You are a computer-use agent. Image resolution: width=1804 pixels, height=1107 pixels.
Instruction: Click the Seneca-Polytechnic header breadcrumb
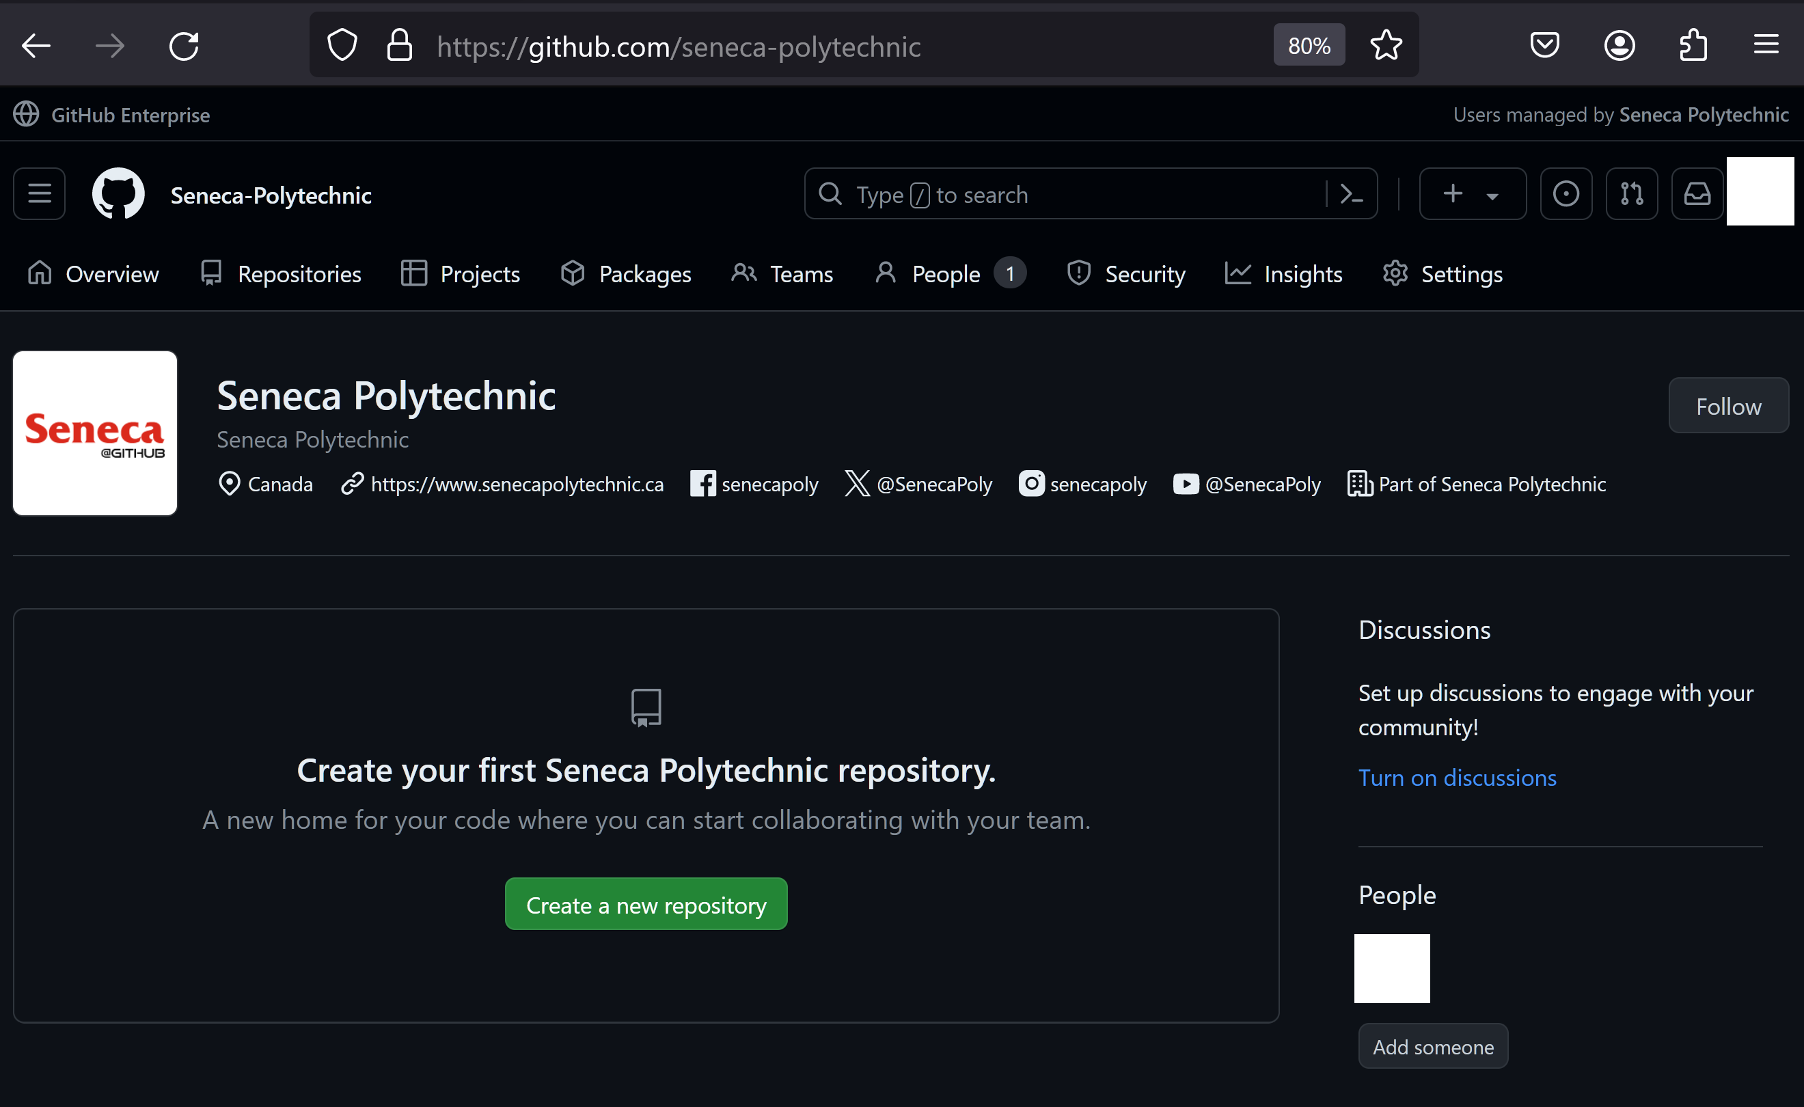tap(271, 195)
